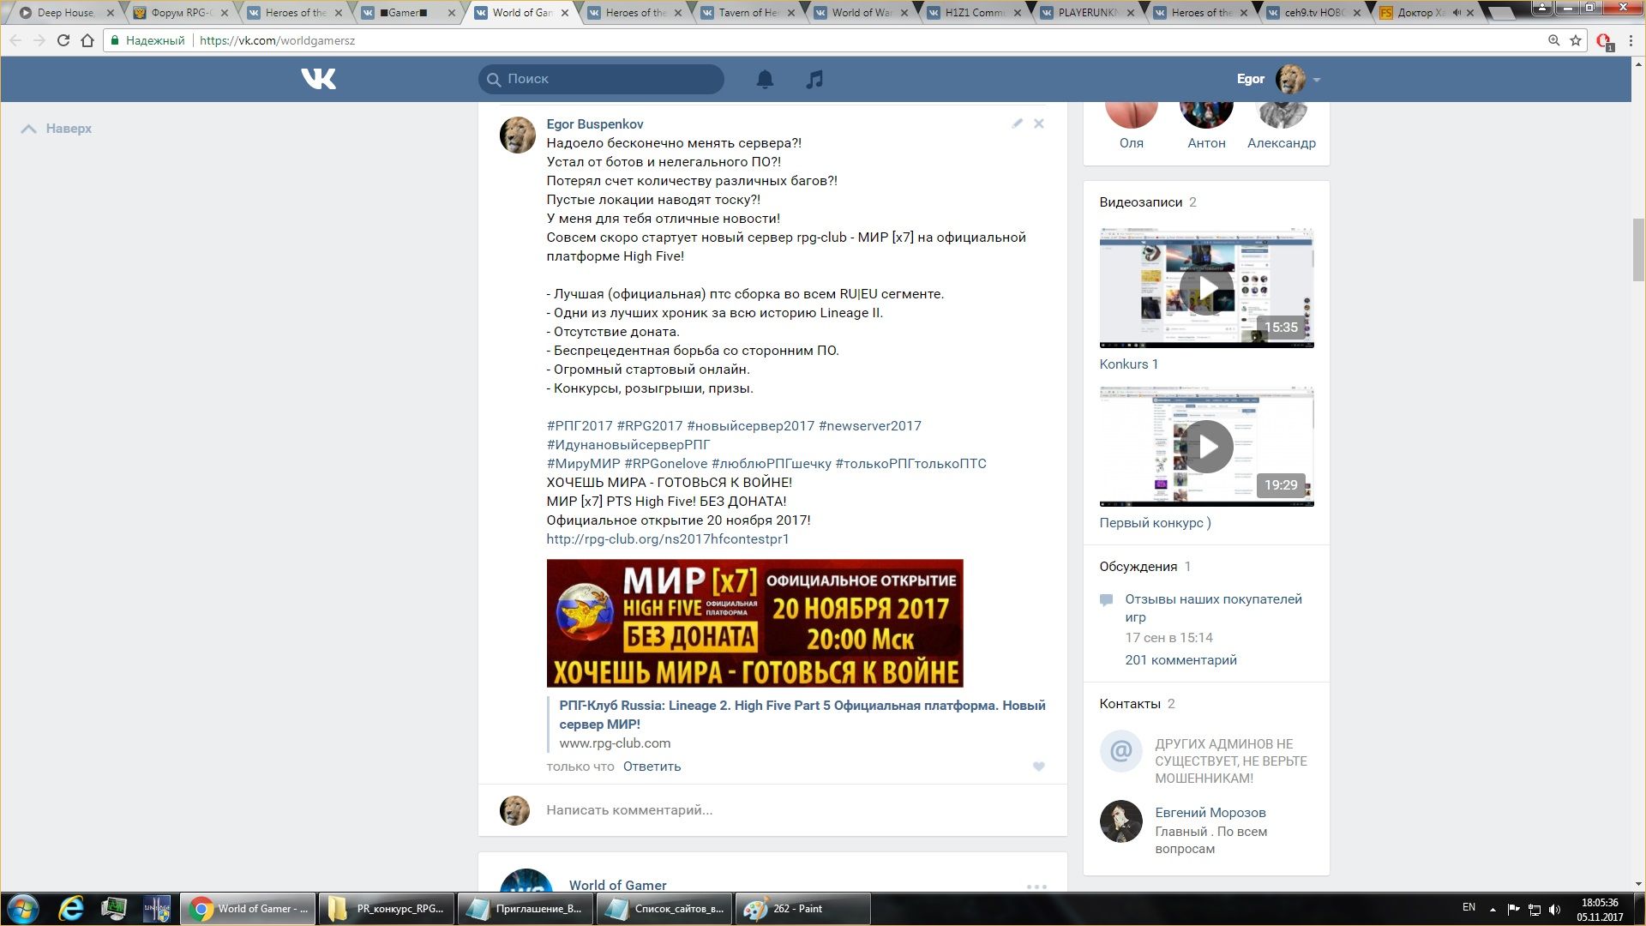Open the World of Gamer post author link

[617, 886]
